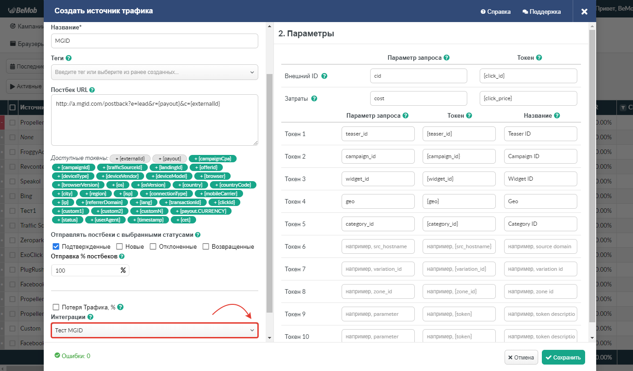The image size is (633, 371).
Task: Click help icon next to Потеря Трафика
Action: pos(121,307)
